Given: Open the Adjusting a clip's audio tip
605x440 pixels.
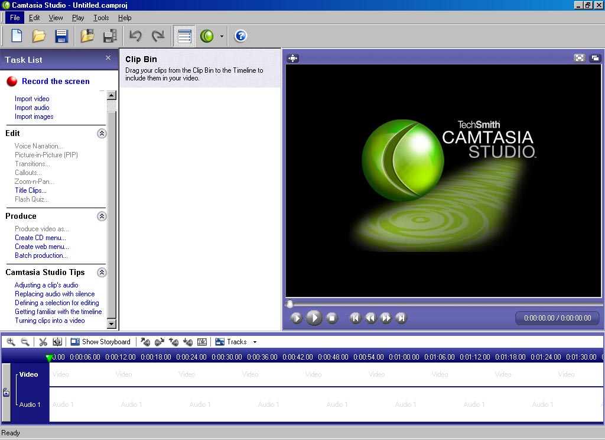Looking at the screenshot, I should [x=46, y=284].
